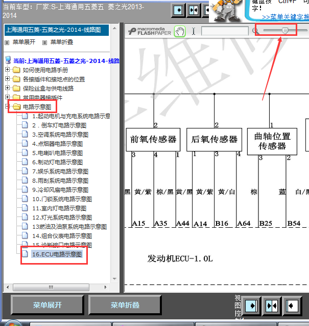Screen dimensions: 309x326
Task: Click the FlashPaper zoom slider handle
Action: click(x=285, y=31)
